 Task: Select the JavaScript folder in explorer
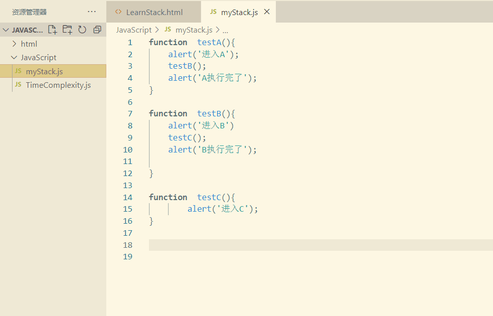[53, 57]
